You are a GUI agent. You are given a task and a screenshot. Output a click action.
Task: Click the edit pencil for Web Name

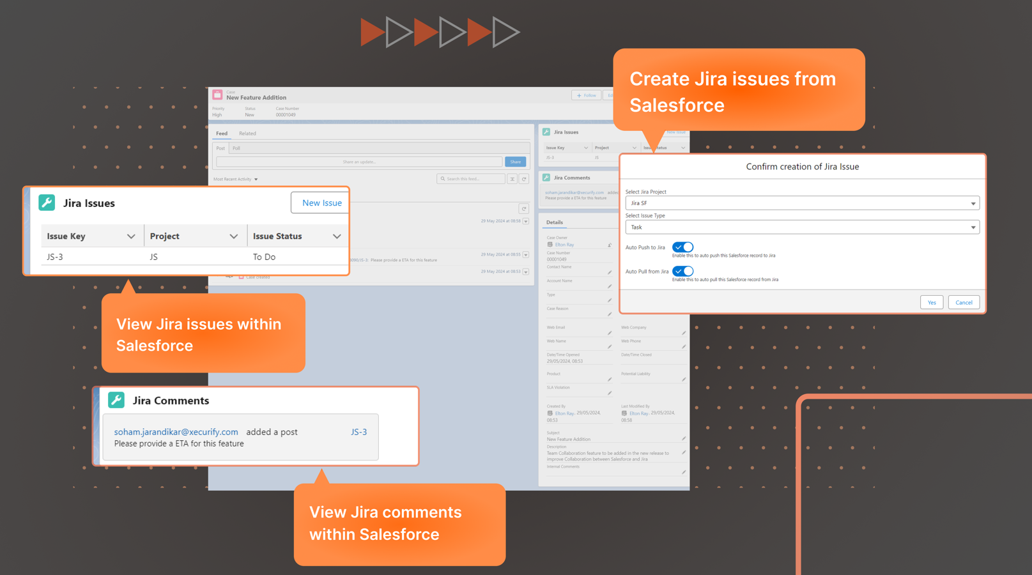coord(610,346)
